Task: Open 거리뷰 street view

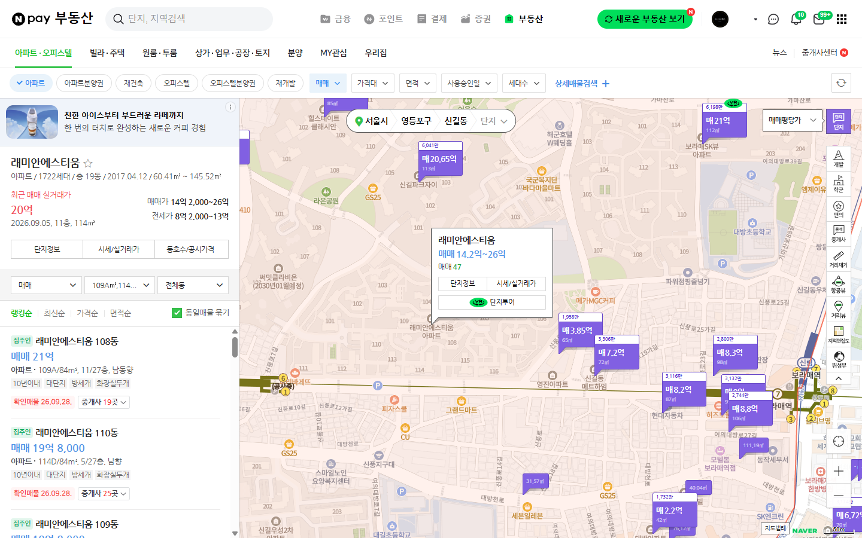Action: tap(839, 310)
